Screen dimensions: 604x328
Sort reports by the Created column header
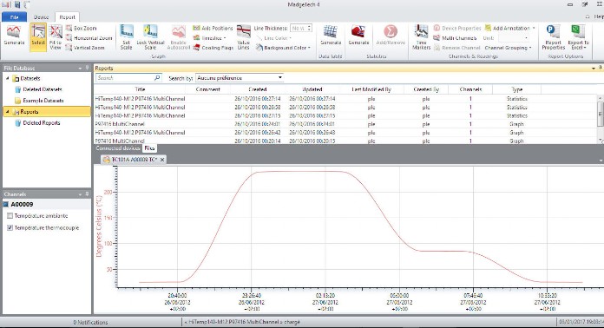258,89
